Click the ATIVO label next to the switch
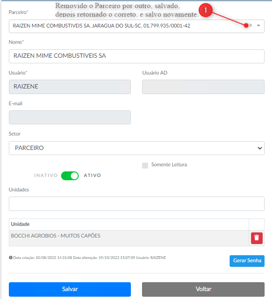 [x=92, y=176]
